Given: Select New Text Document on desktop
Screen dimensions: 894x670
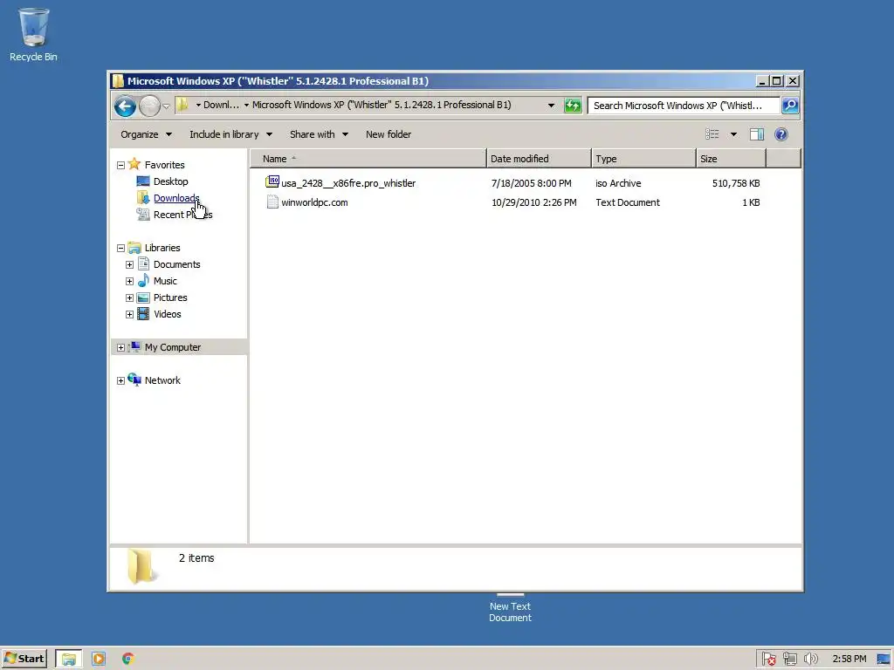Looking at the screenshot, I should coord(510,608).
